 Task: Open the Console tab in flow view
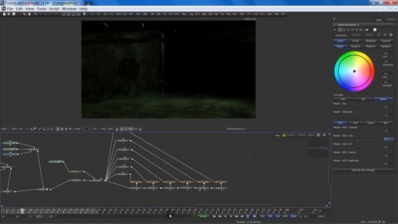point(290,135)
